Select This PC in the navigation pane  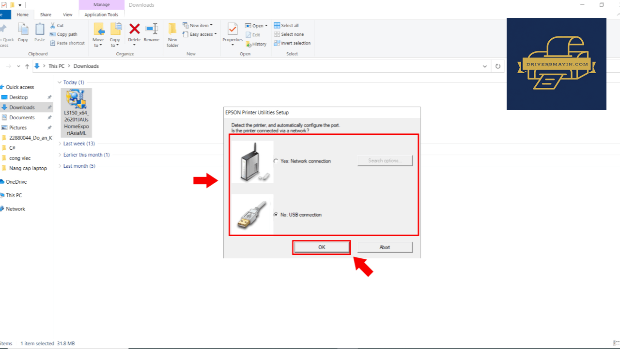tap(14, 195)
